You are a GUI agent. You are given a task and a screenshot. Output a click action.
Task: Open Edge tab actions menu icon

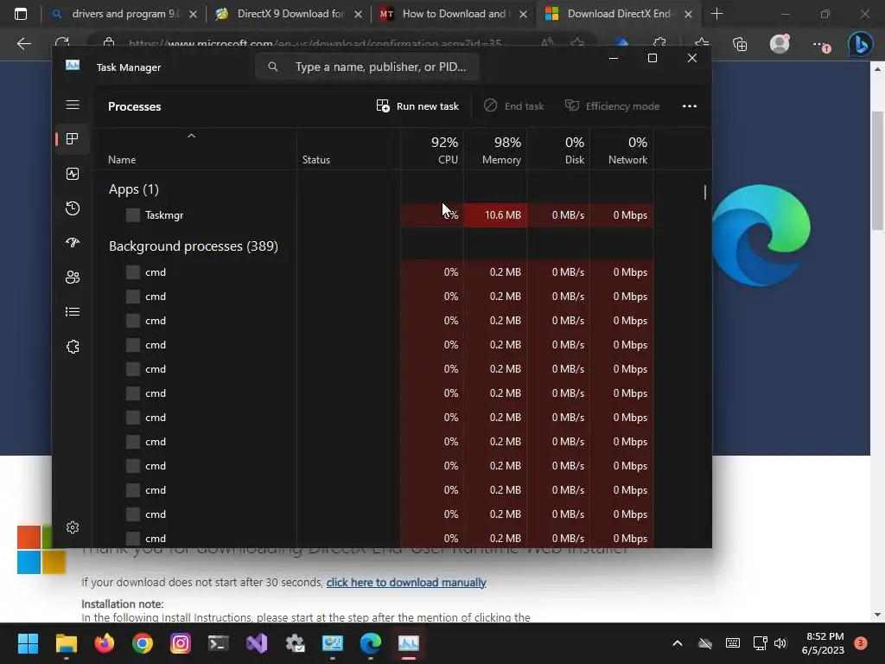21,14
